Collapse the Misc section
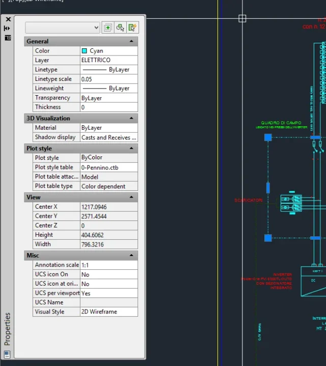The image size is (326, 366). (131, 255)
